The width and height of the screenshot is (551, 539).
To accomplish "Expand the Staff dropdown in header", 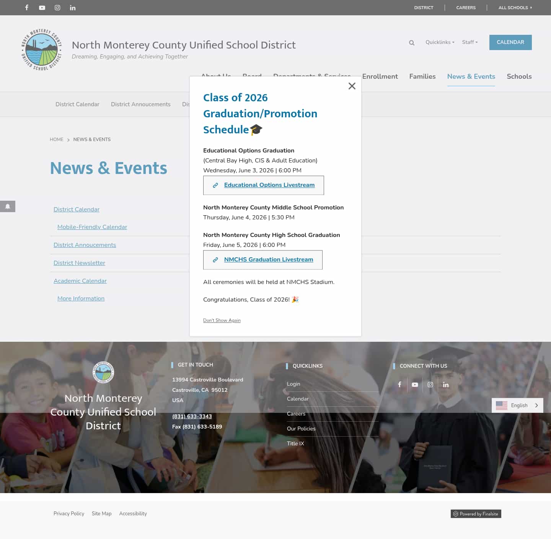I will point(470,42).
